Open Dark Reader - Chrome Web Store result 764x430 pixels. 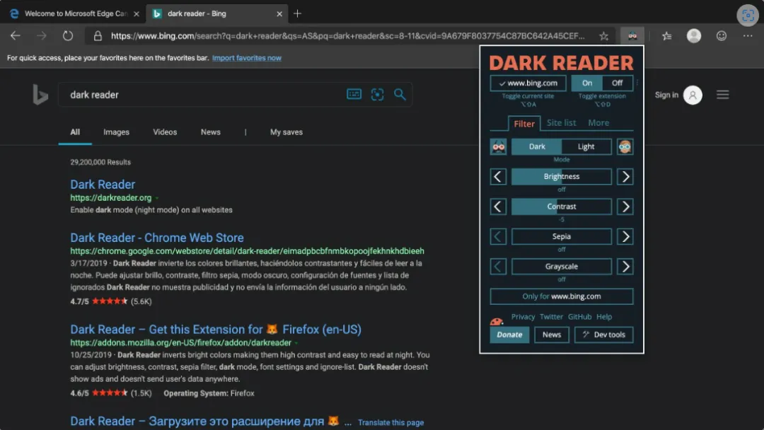[x=157, y=238]
